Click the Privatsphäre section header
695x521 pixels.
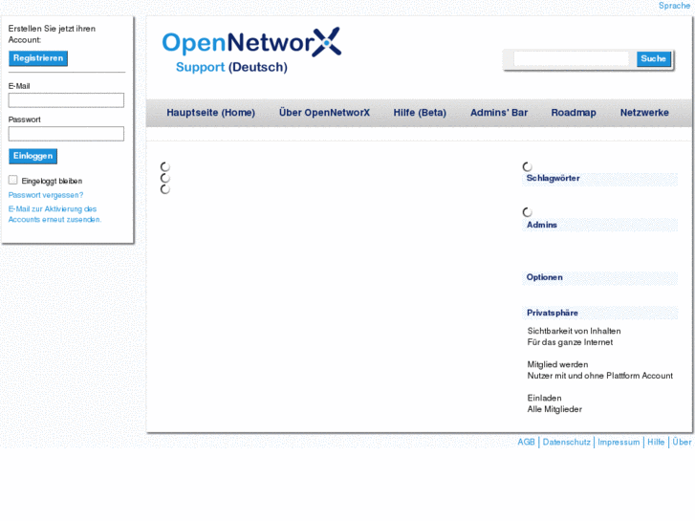tap(599, 313)
